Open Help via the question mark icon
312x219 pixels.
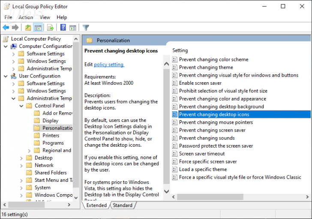click(x=63, y=27)
